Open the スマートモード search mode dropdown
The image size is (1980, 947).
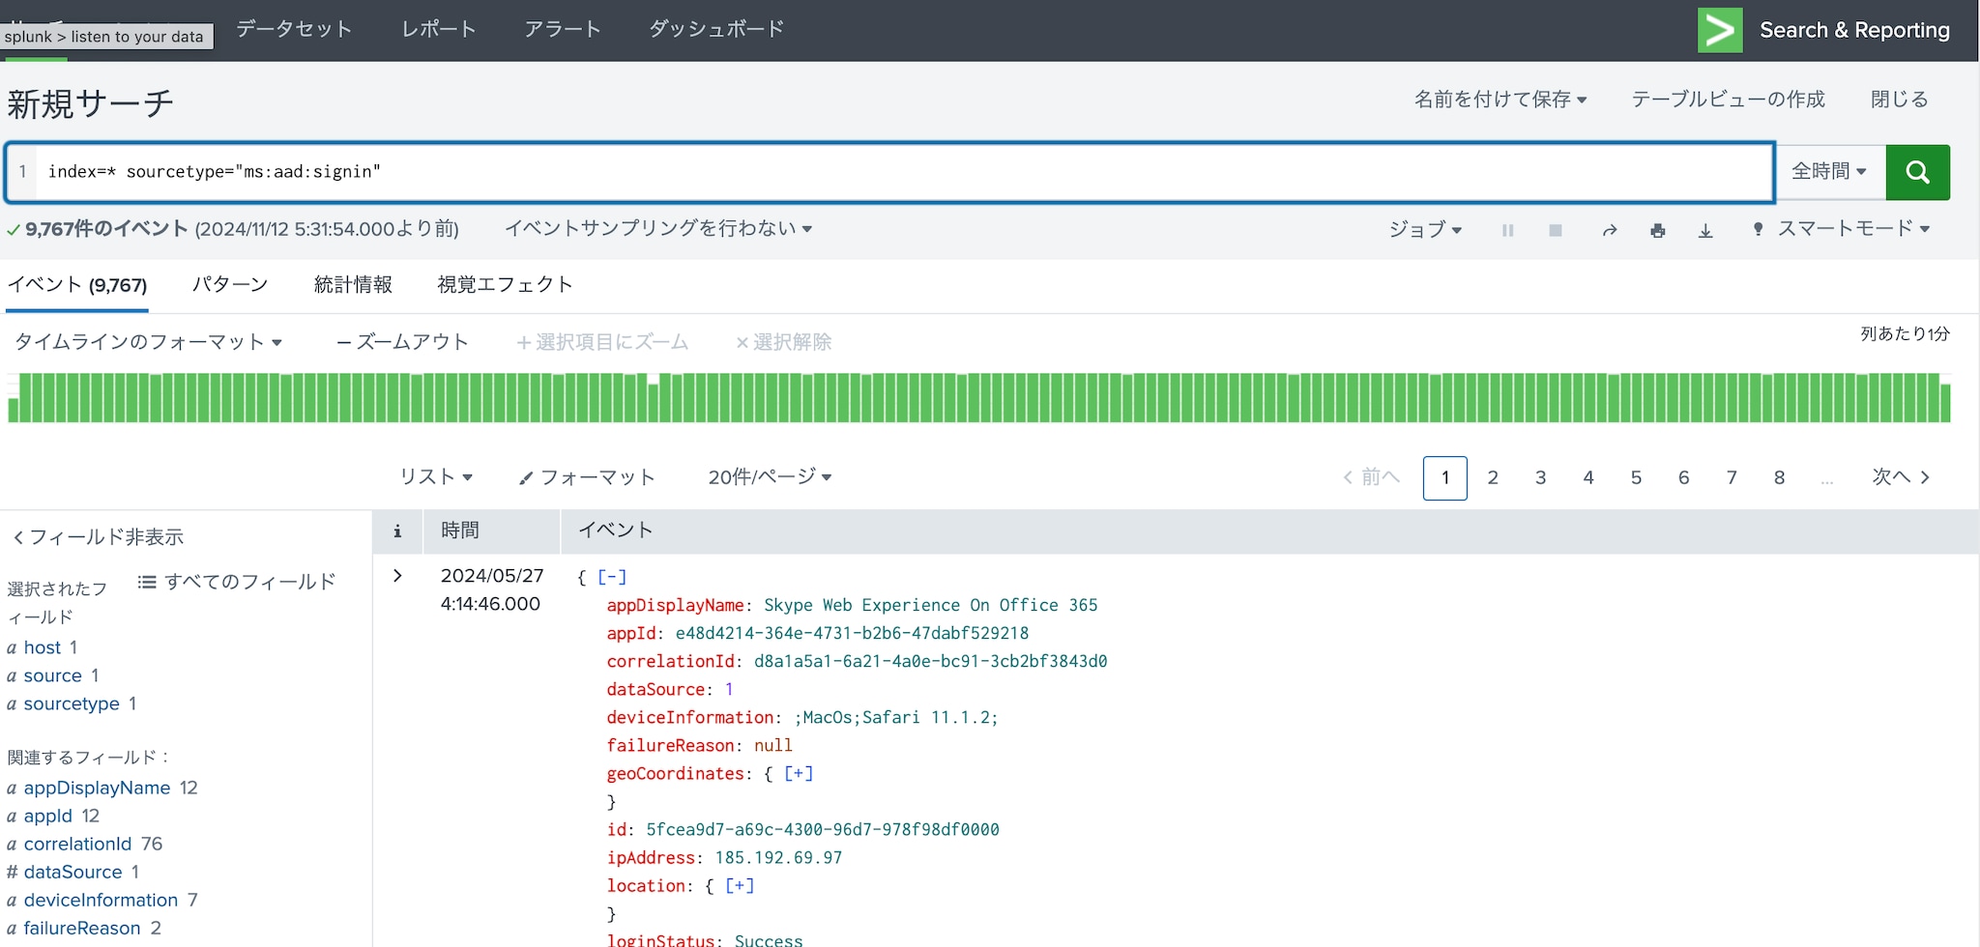point(1842,229)
